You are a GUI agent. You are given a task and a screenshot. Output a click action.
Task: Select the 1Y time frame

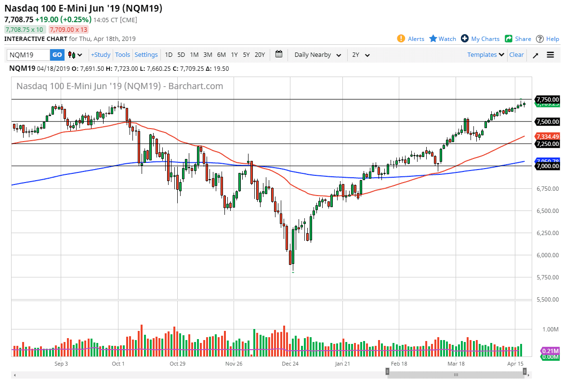pos(234,54)
